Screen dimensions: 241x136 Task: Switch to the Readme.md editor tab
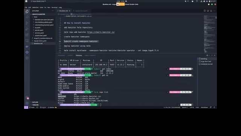pos(64,11)
